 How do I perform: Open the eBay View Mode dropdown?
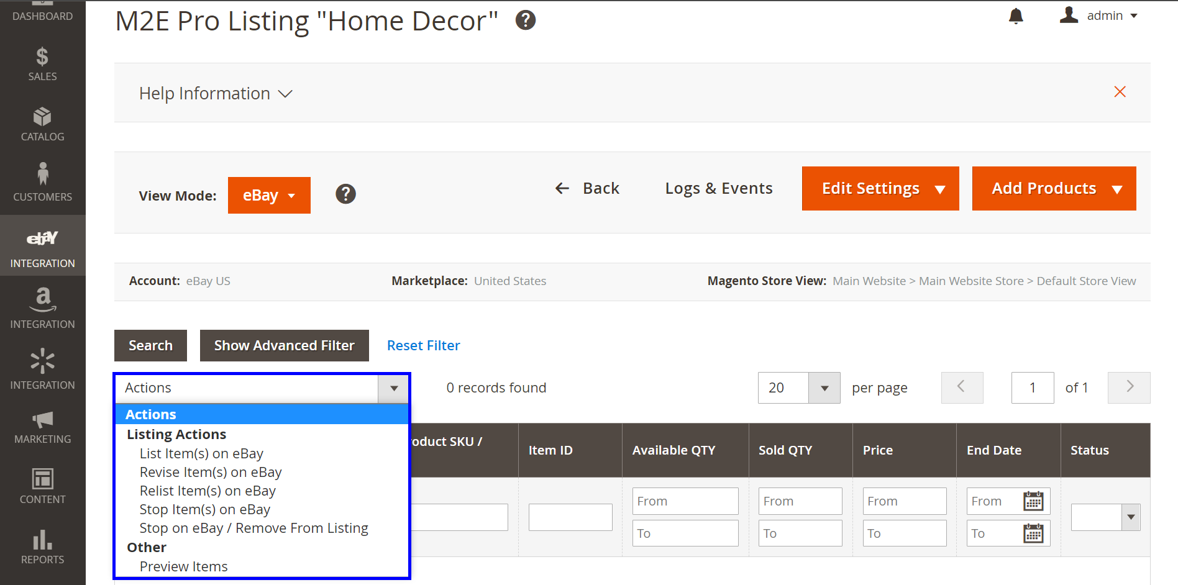pos(269,195)
